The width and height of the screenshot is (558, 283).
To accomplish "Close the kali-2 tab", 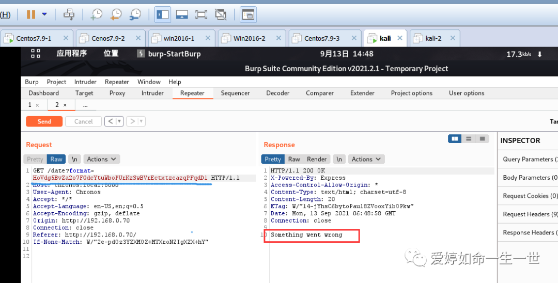I will [453, 38].
